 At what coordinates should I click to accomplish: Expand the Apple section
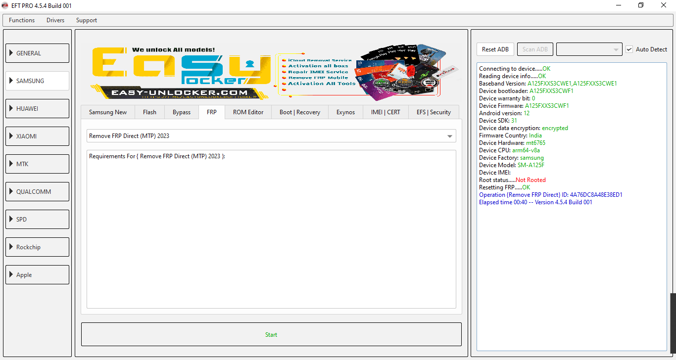tap(37, 274)
